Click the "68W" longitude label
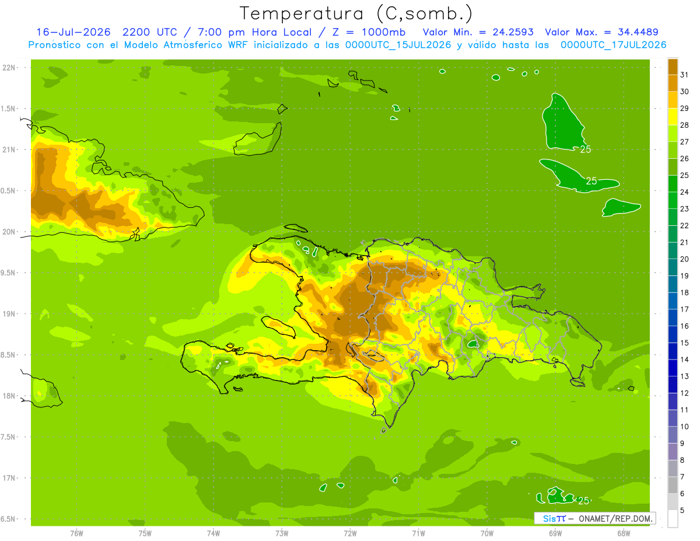Image resolution: width=700 pixels, height=541 pixels. pos(624,533)
